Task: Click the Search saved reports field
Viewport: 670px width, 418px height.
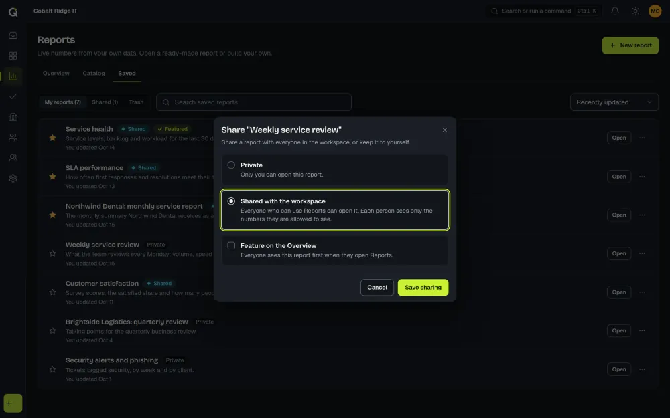Action: point(254,102)
